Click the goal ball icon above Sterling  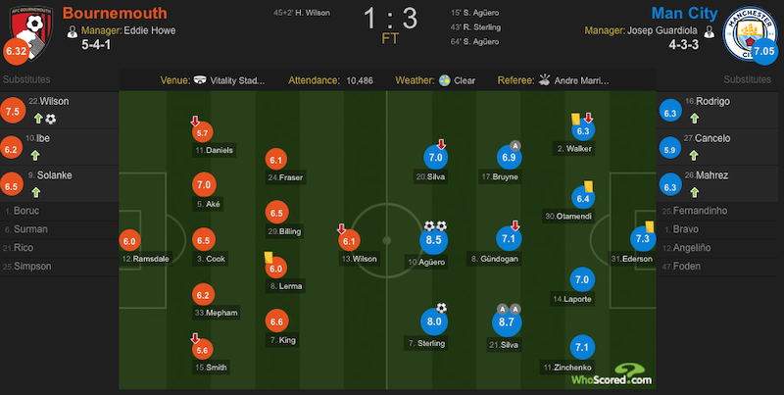pyautogui.click(x=442, y=307)
